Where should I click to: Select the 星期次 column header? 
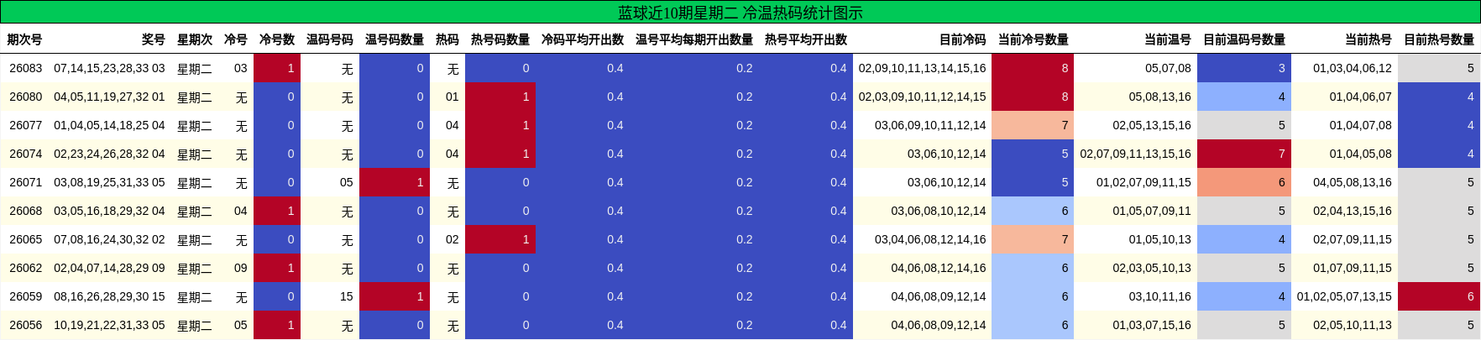point(195,39)
